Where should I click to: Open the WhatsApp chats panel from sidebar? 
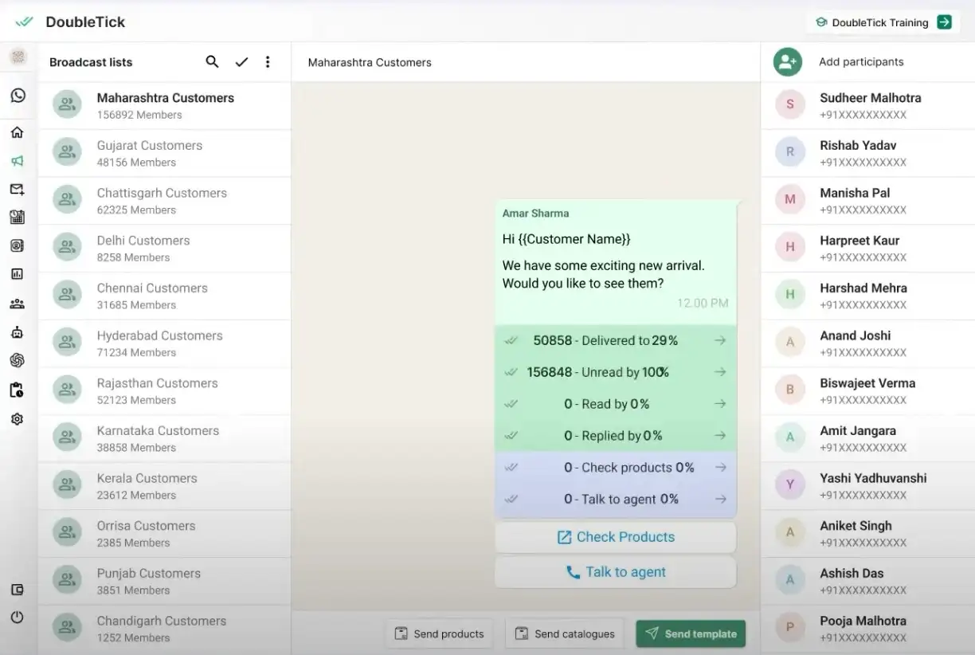18,95
